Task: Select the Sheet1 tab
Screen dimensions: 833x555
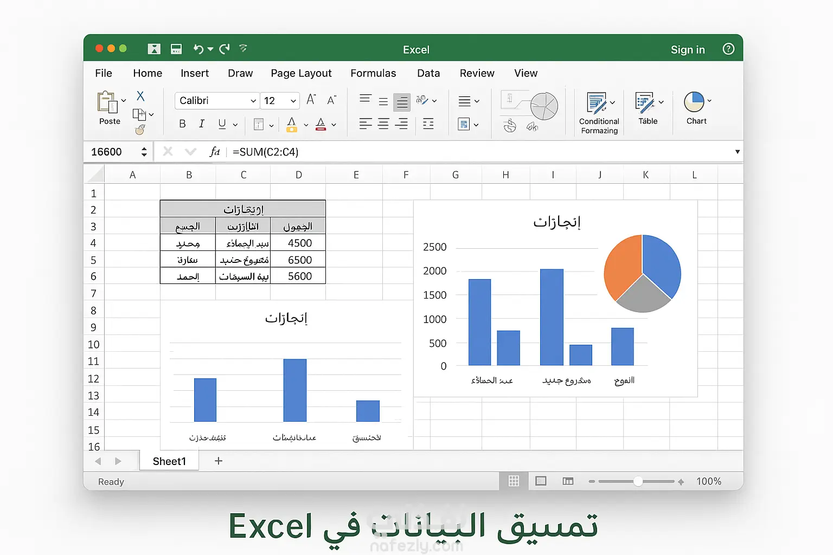Action: point(169,461)
